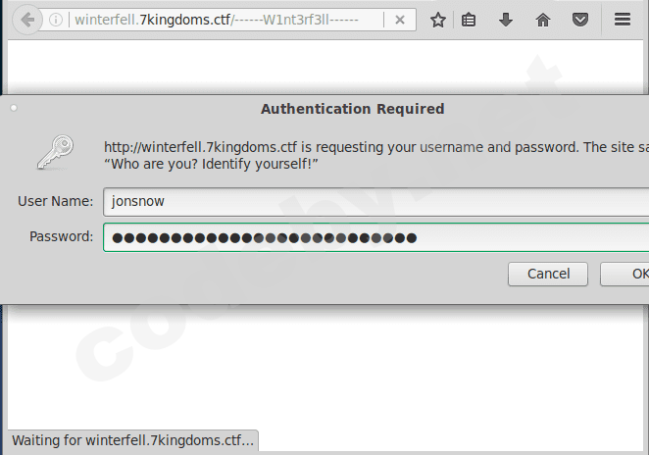The width and height of the screenshot is (649, 455).
Task: Click the dialog's top-left window button
Action: point(13,108)
